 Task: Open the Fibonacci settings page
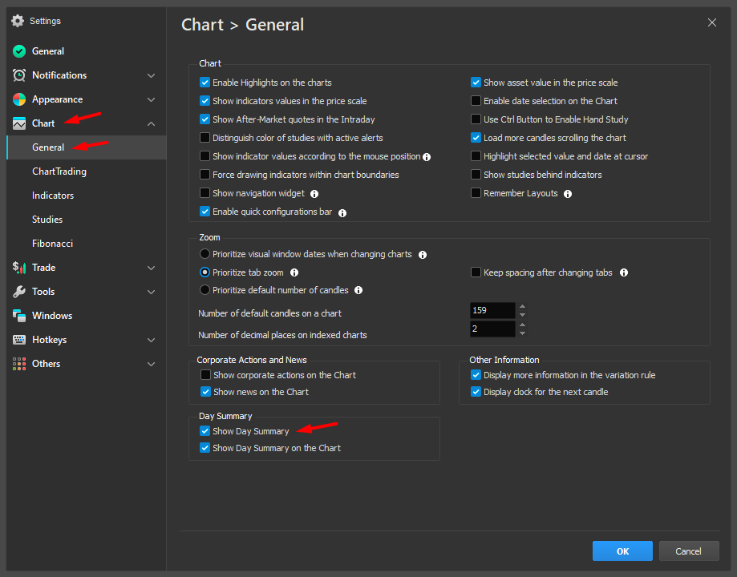53,244
